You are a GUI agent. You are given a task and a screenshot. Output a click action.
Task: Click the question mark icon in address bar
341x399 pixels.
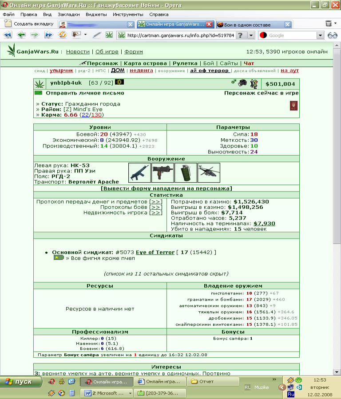coord(240,35)
